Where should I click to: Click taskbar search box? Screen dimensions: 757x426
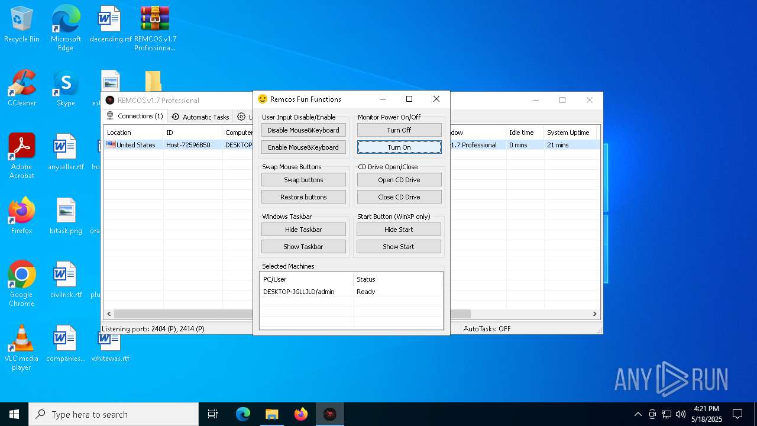point(114,414)
